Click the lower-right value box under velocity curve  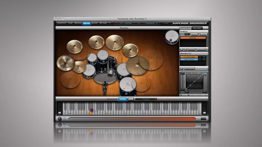(x=204, y=91)
